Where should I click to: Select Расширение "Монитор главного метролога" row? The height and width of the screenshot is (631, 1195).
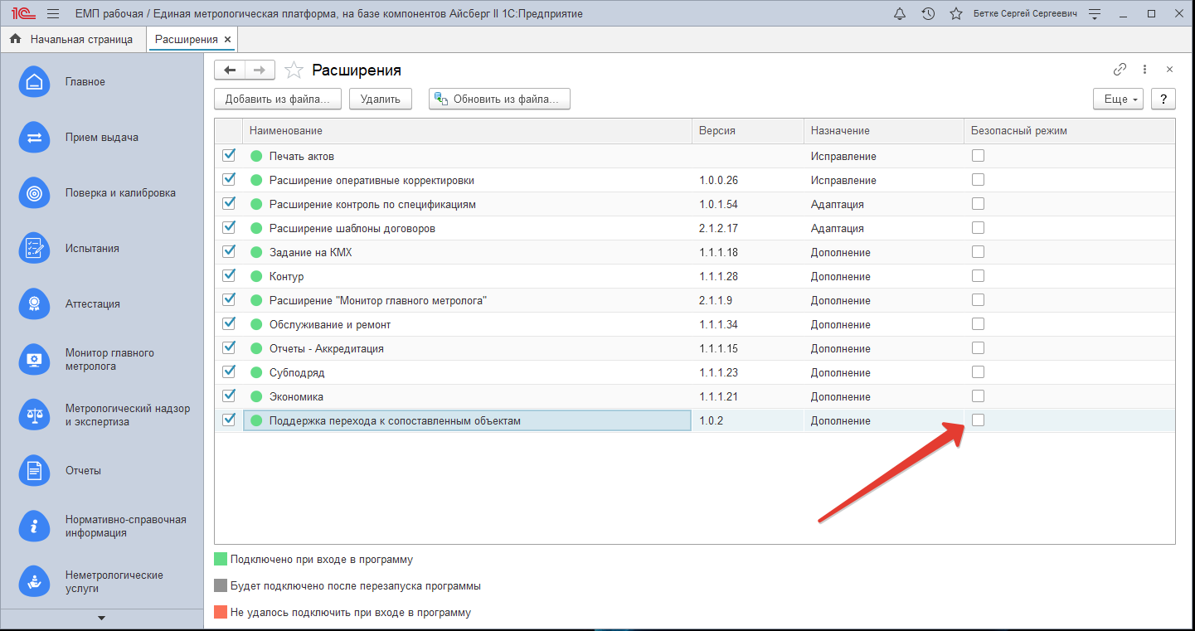[x=695, y=301]
